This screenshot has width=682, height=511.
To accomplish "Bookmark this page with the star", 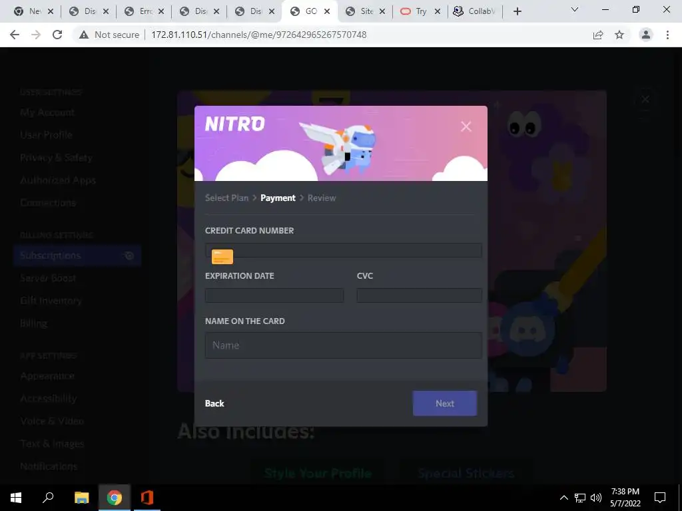I will pyautogui.click(x=619, y=35).
